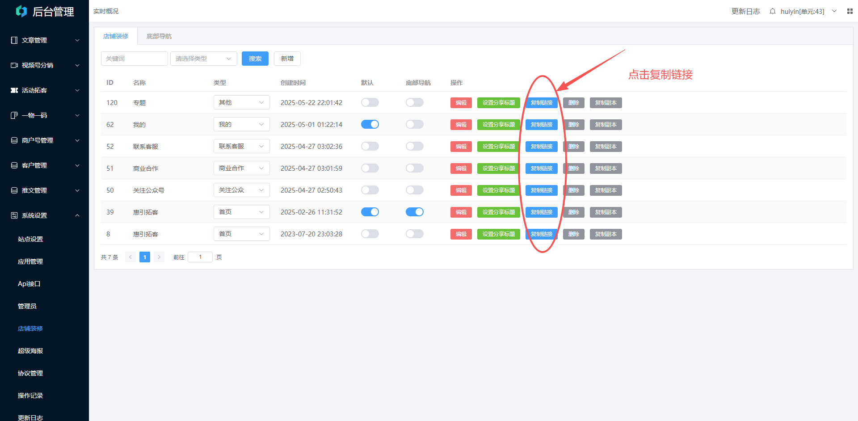
Task: Click the 后台管理 logo icon
Action: pyautogui.click(x=21, y=11)
